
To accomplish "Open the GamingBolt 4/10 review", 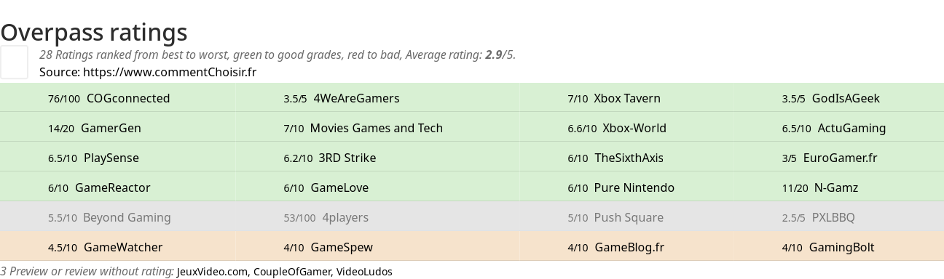I will coord(828,247).
